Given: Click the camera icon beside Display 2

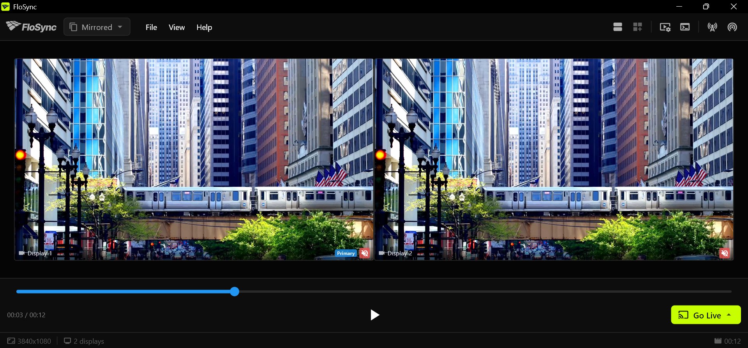Looking at the screenshot, I should 382,253.
